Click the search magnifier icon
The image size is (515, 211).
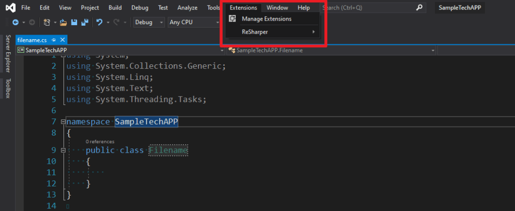coord(419,8)
